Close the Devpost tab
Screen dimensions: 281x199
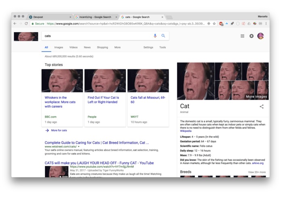point(70,17)
